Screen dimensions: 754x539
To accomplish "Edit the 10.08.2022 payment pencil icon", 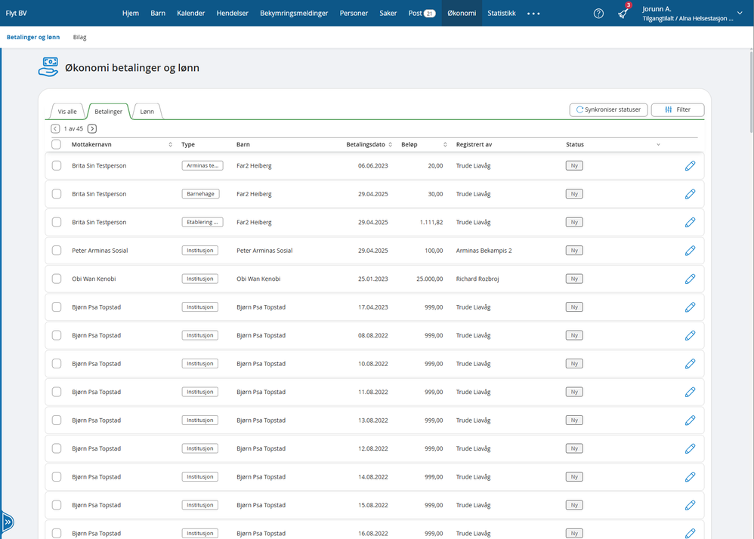I will pyautogui.click(x=690, y=364).
